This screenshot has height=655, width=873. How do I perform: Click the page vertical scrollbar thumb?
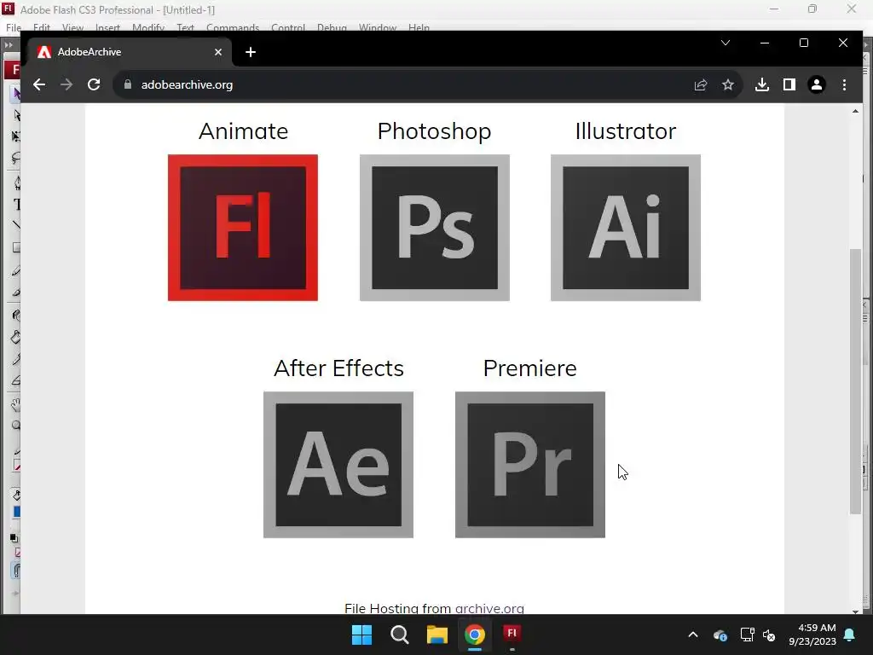coord(855,381)
